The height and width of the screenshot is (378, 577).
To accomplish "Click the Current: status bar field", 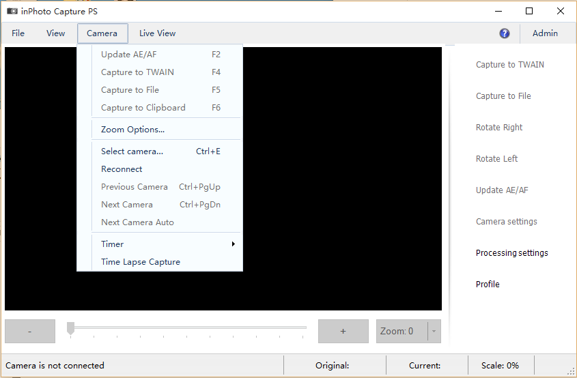I will (x=427, y=366).
